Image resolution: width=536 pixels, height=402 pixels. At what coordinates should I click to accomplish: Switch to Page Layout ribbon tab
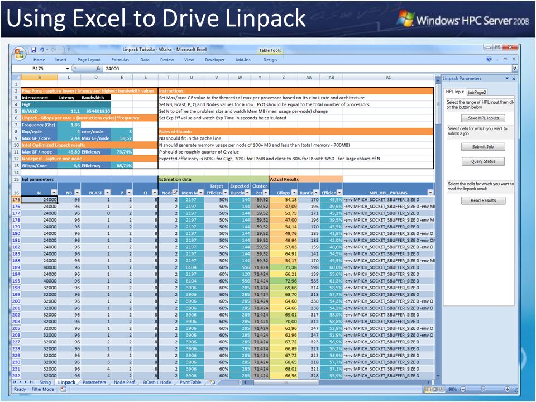click(89, 60)
